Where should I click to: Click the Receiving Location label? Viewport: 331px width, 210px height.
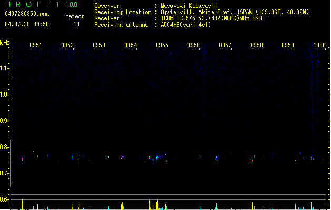(x=123, y=12)
